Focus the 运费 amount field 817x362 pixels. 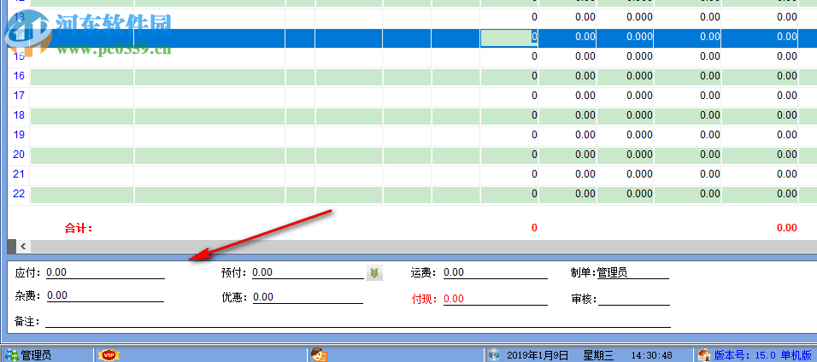coord(496,272)
